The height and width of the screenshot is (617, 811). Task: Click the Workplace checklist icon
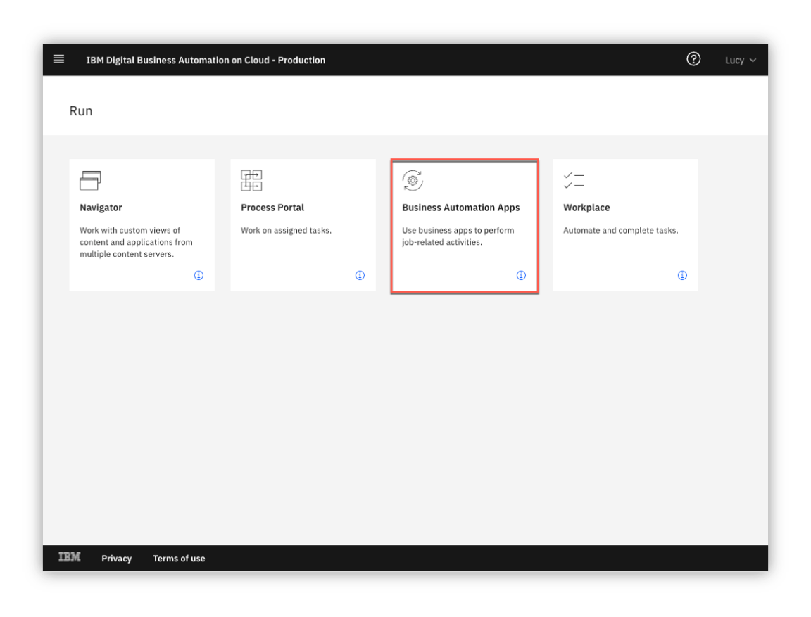pyautogui.click(x=574, y=180)
